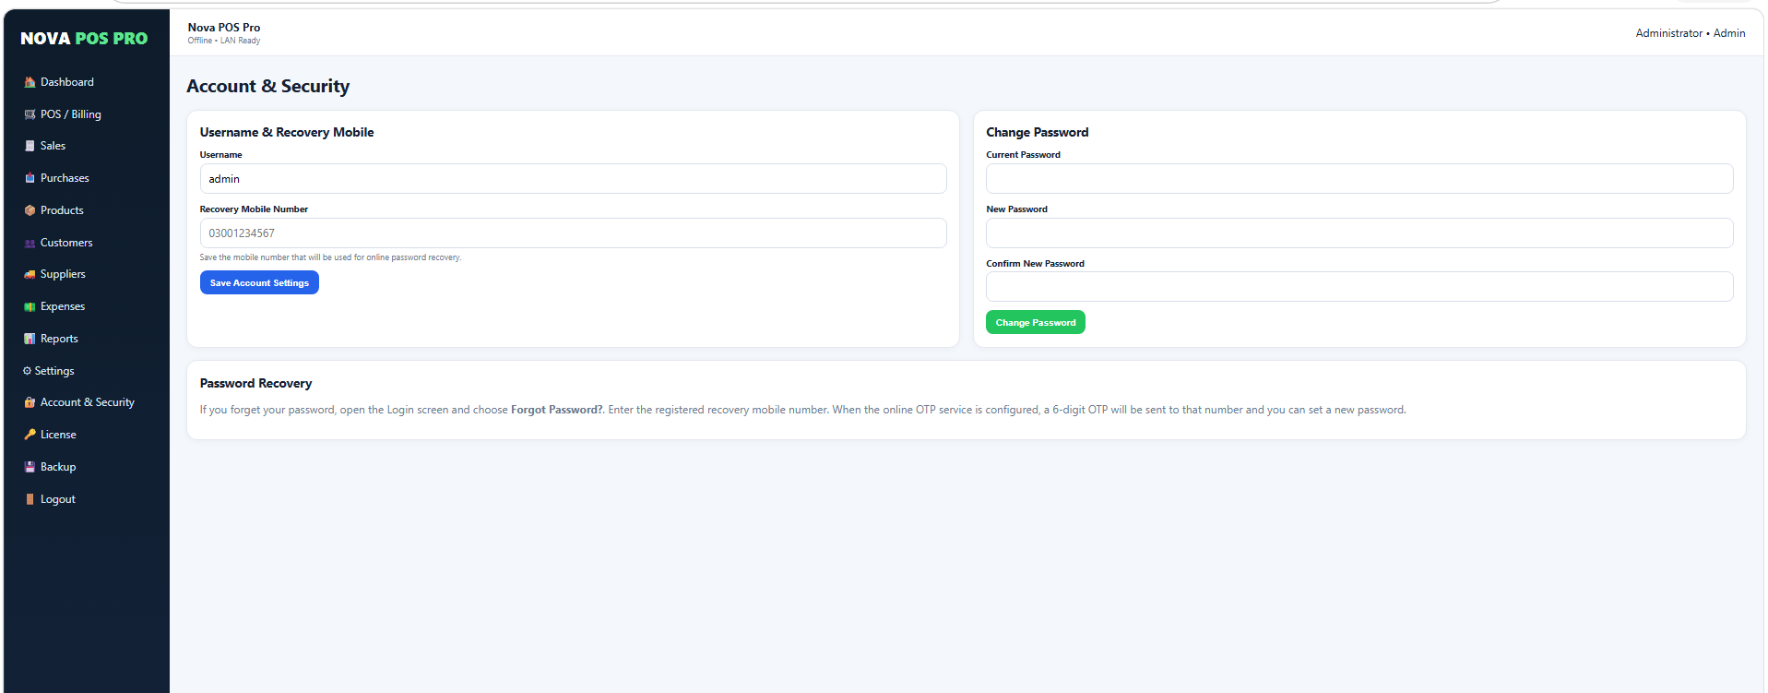The width and height of the screenshot is (1768, 693).
Task: Click into the New Password field
Action: point(1359,233)
